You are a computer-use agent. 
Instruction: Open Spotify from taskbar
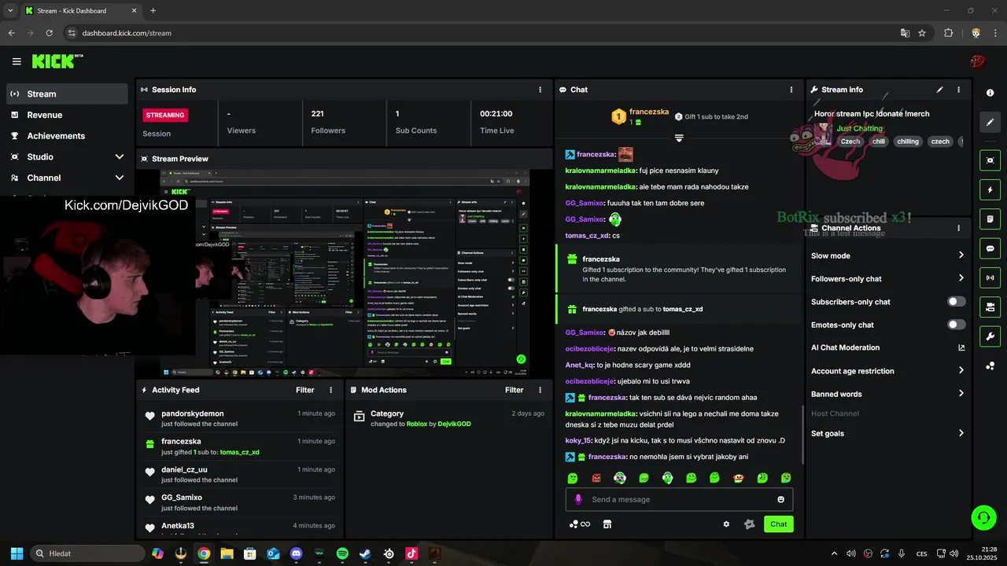342,553
